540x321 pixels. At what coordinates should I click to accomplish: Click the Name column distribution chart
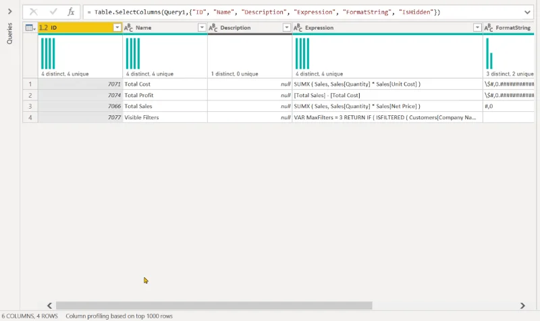point(133,54)
